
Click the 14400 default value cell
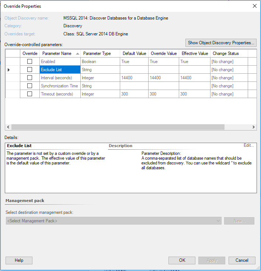tap(134, 77)
